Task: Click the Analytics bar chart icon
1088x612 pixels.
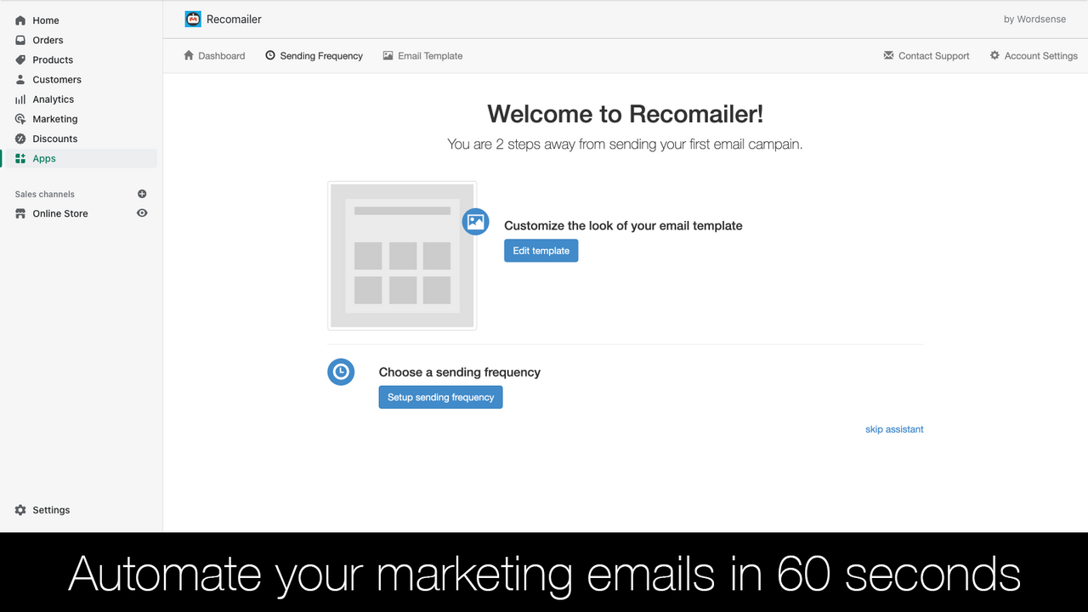Action: 20,99
